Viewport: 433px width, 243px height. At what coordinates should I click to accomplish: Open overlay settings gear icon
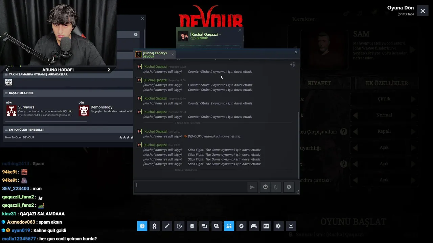click(x=278, y=226)
